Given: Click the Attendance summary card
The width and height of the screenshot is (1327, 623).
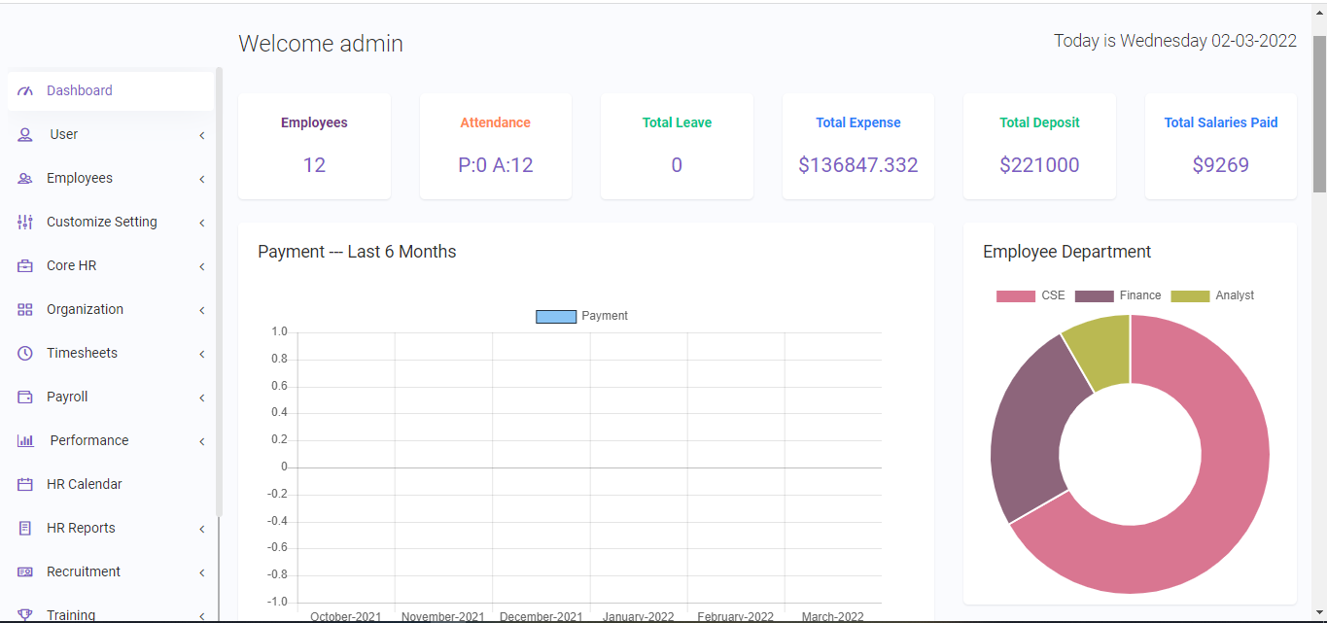Looking at the screenshot, I should click(495, 147).
